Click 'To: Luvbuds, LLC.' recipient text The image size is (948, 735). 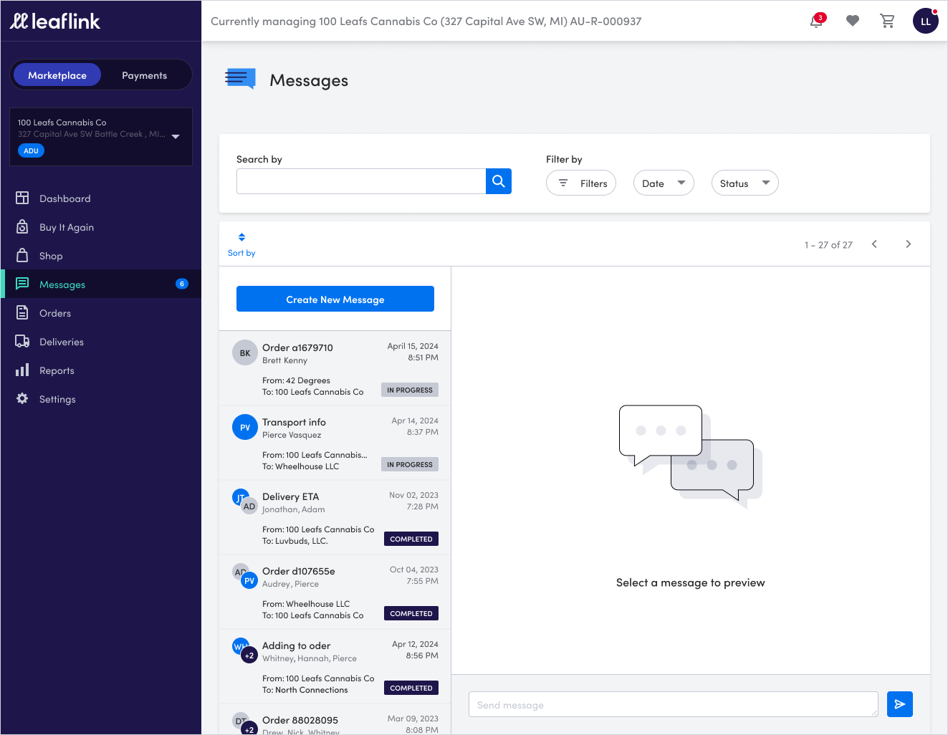(x=295, y=541)
